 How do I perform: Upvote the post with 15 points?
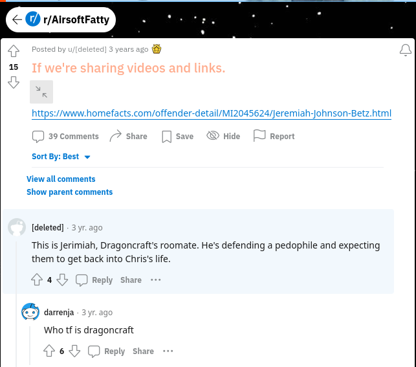(x=14, y=51)
